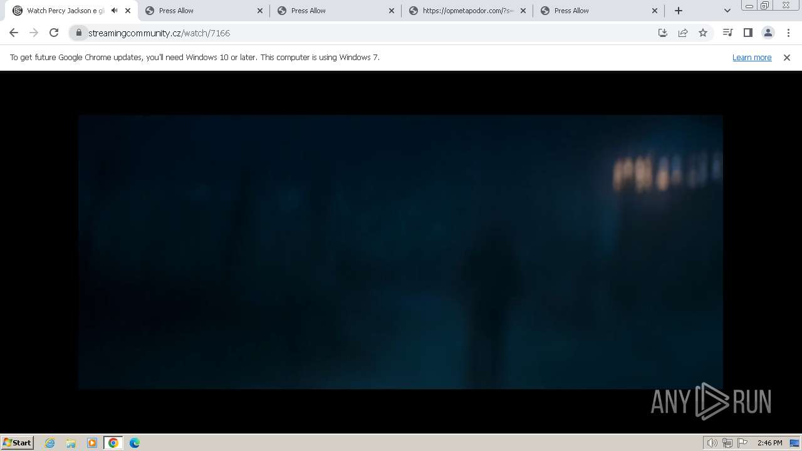Open the Chrome profile avatar
The height and width of the screenshot is (451, 802).
tap(768, 33)
